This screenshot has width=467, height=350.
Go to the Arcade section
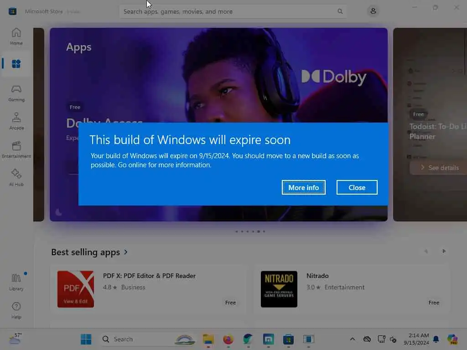[x=16, y=121]
